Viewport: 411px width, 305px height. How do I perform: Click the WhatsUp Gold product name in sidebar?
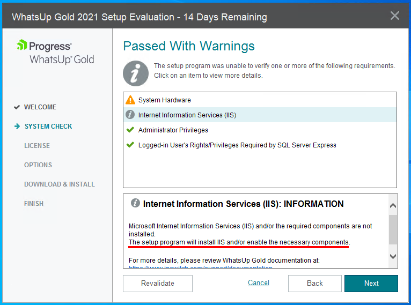[x=62, y=59]
